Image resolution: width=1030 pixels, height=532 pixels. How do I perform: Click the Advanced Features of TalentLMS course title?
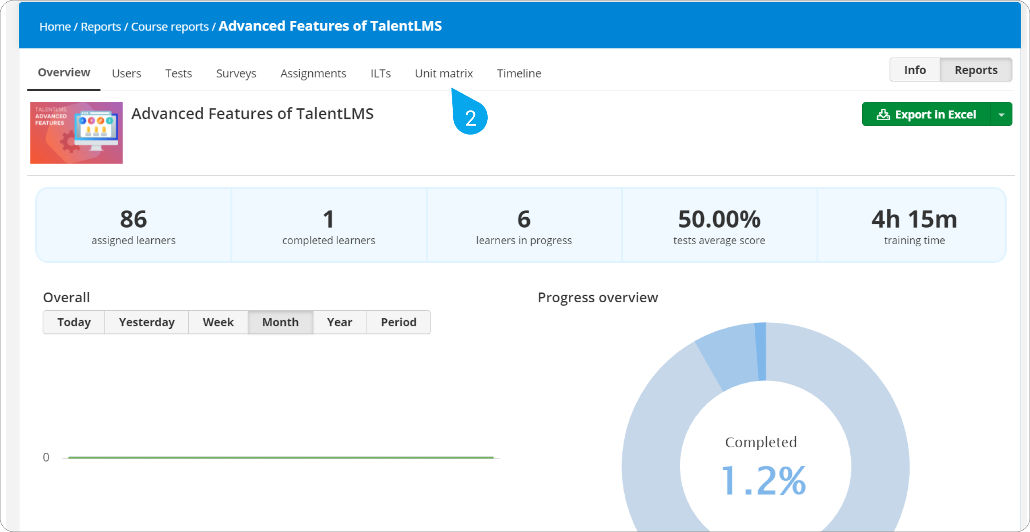pyautogui.click(x=252, y=114)
